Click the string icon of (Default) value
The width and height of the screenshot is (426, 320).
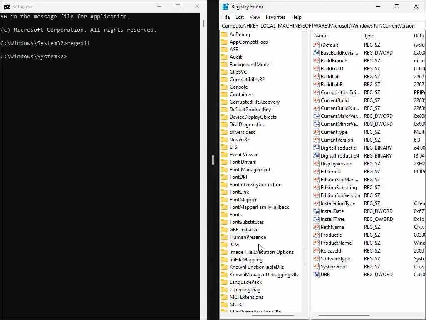[x=317, y=45]
